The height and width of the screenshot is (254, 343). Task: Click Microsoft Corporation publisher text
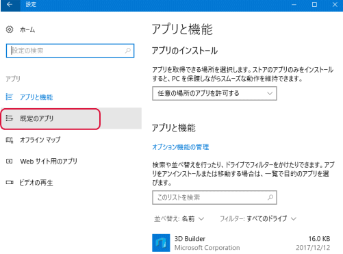coord(207,248)
